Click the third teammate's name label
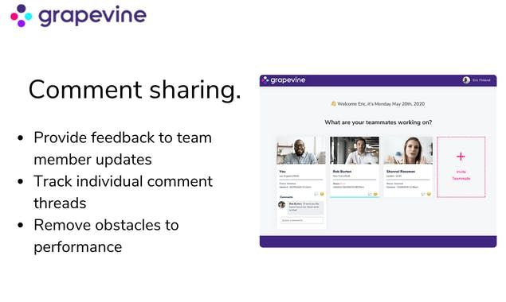 401,172
